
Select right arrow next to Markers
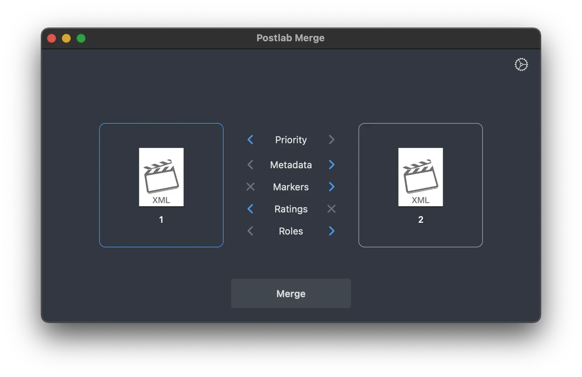coord(332,187)
